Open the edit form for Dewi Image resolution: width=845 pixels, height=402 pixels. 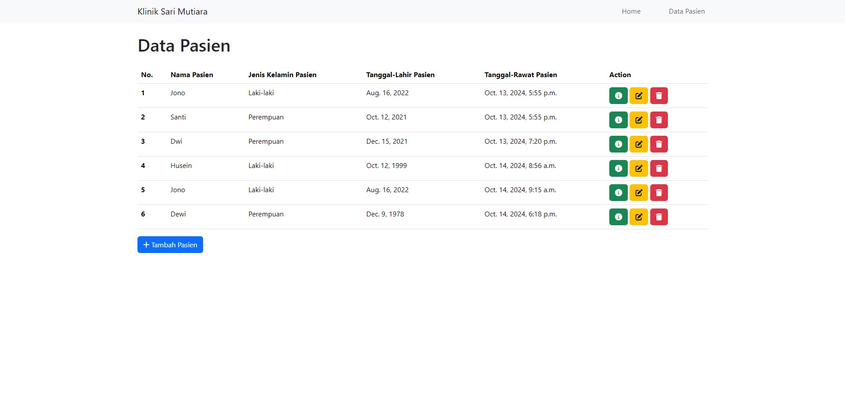tap(638, 216)
